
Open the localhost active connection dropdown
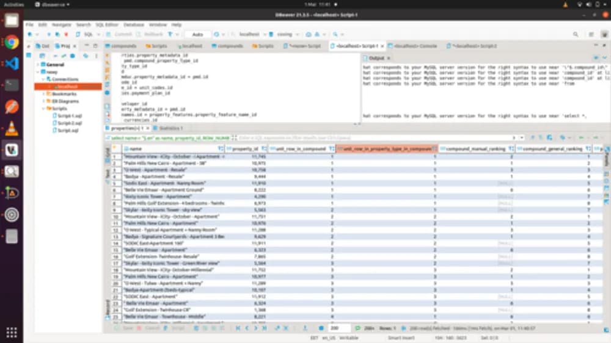point(249,34)
